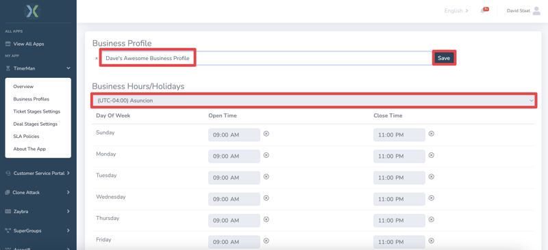Clear Friday open time with its x icon
Image resolution: width=548 pixels, height=250 pixels.
pos(266,241)
